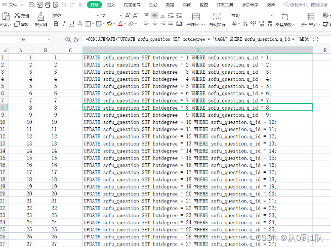Select the Format Painter (格式刷) brush
331x247 pixels.
[x=40, y=16]
